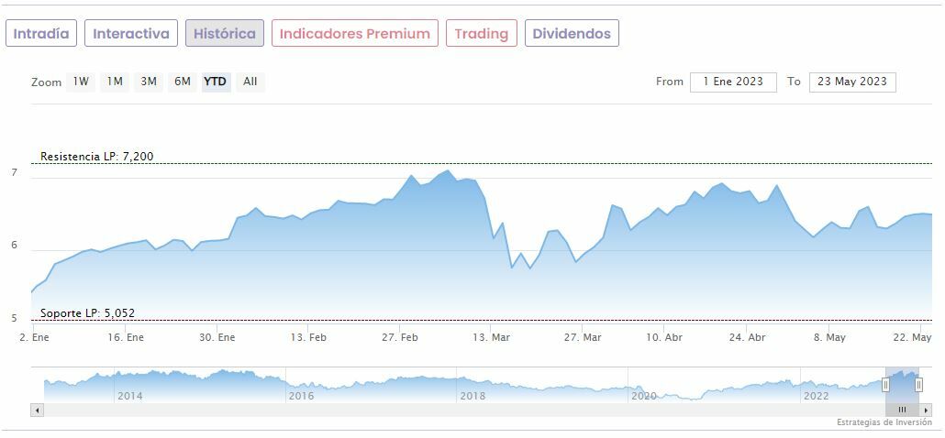Click the navigator scrollbar left arrow
The width and height of the screenshot is (945, 438).
tap(38, 410)
